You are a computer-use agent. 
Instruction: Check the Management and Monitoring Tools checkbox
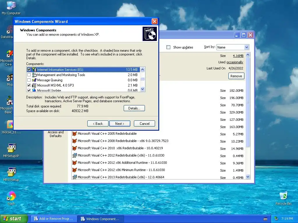tap(29, 75)
